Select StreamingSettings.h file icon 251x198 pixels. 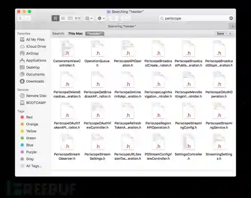click(x=219, y=142)
